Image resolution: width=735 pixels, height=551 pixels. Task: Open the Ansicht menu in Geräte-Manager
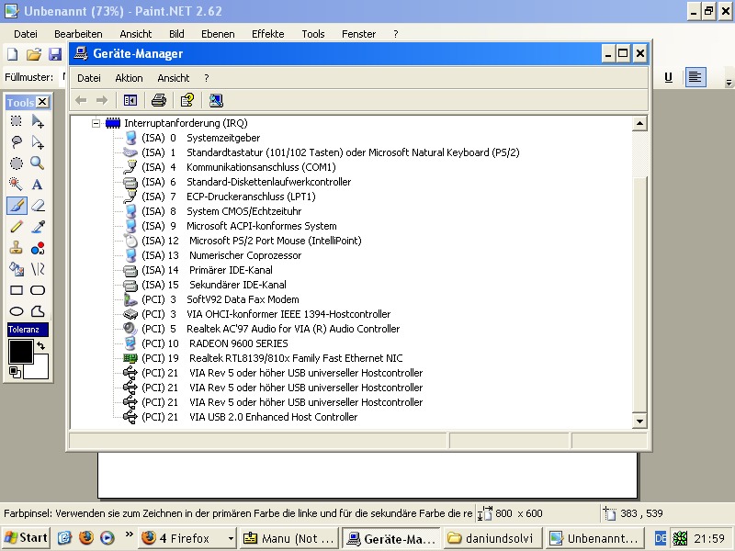point(174,78)
